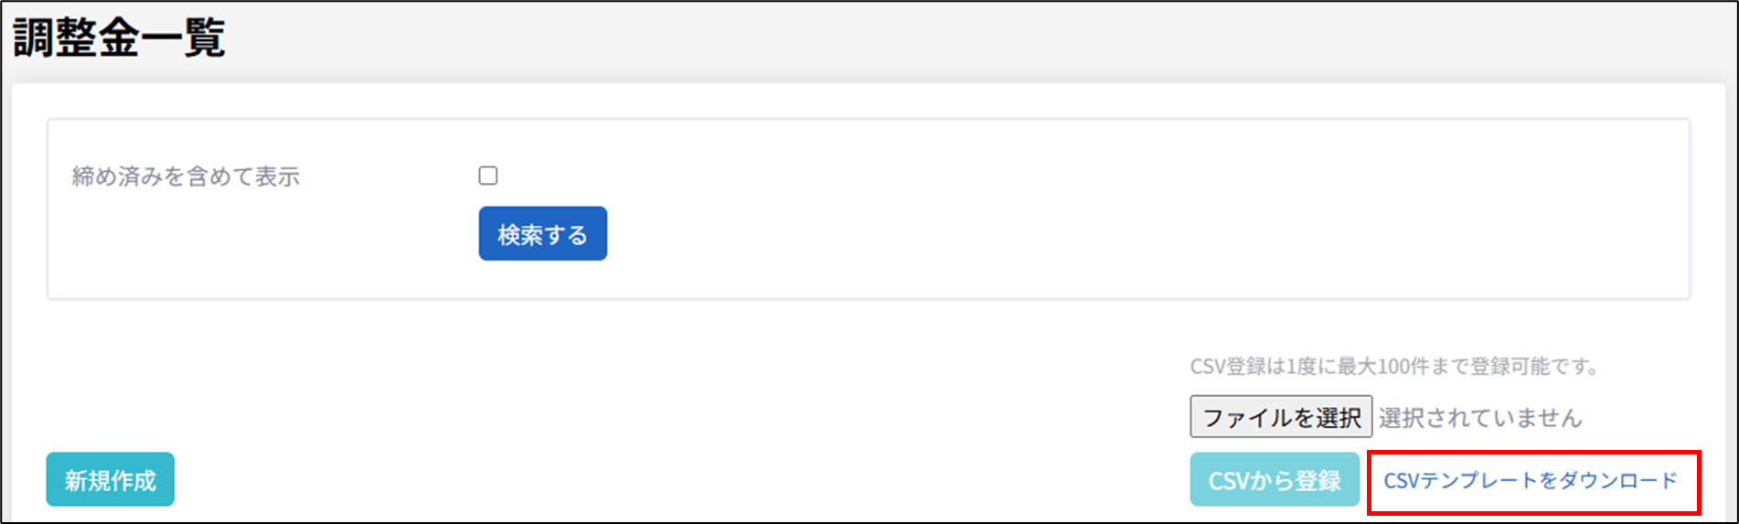Run the search with the blue button
Image resolution: width=1739 pixels, height=524 pixels.
pyautogui.click(x=542, y=234)
